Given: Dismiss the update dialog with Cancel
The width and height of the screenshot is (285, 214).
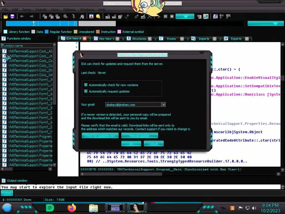Looking at the screenshot, I should tap(154, 144).
